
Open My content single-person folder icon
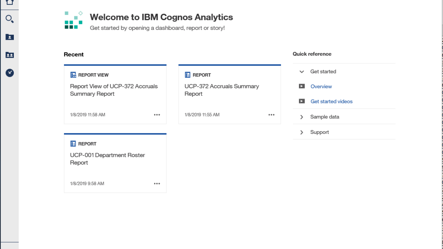pyautogui.click(x=10, y=37)
